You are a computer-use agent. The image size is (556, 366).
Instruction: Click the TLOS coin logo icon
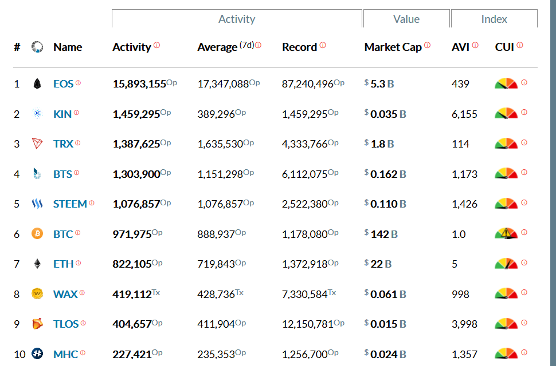37,324
